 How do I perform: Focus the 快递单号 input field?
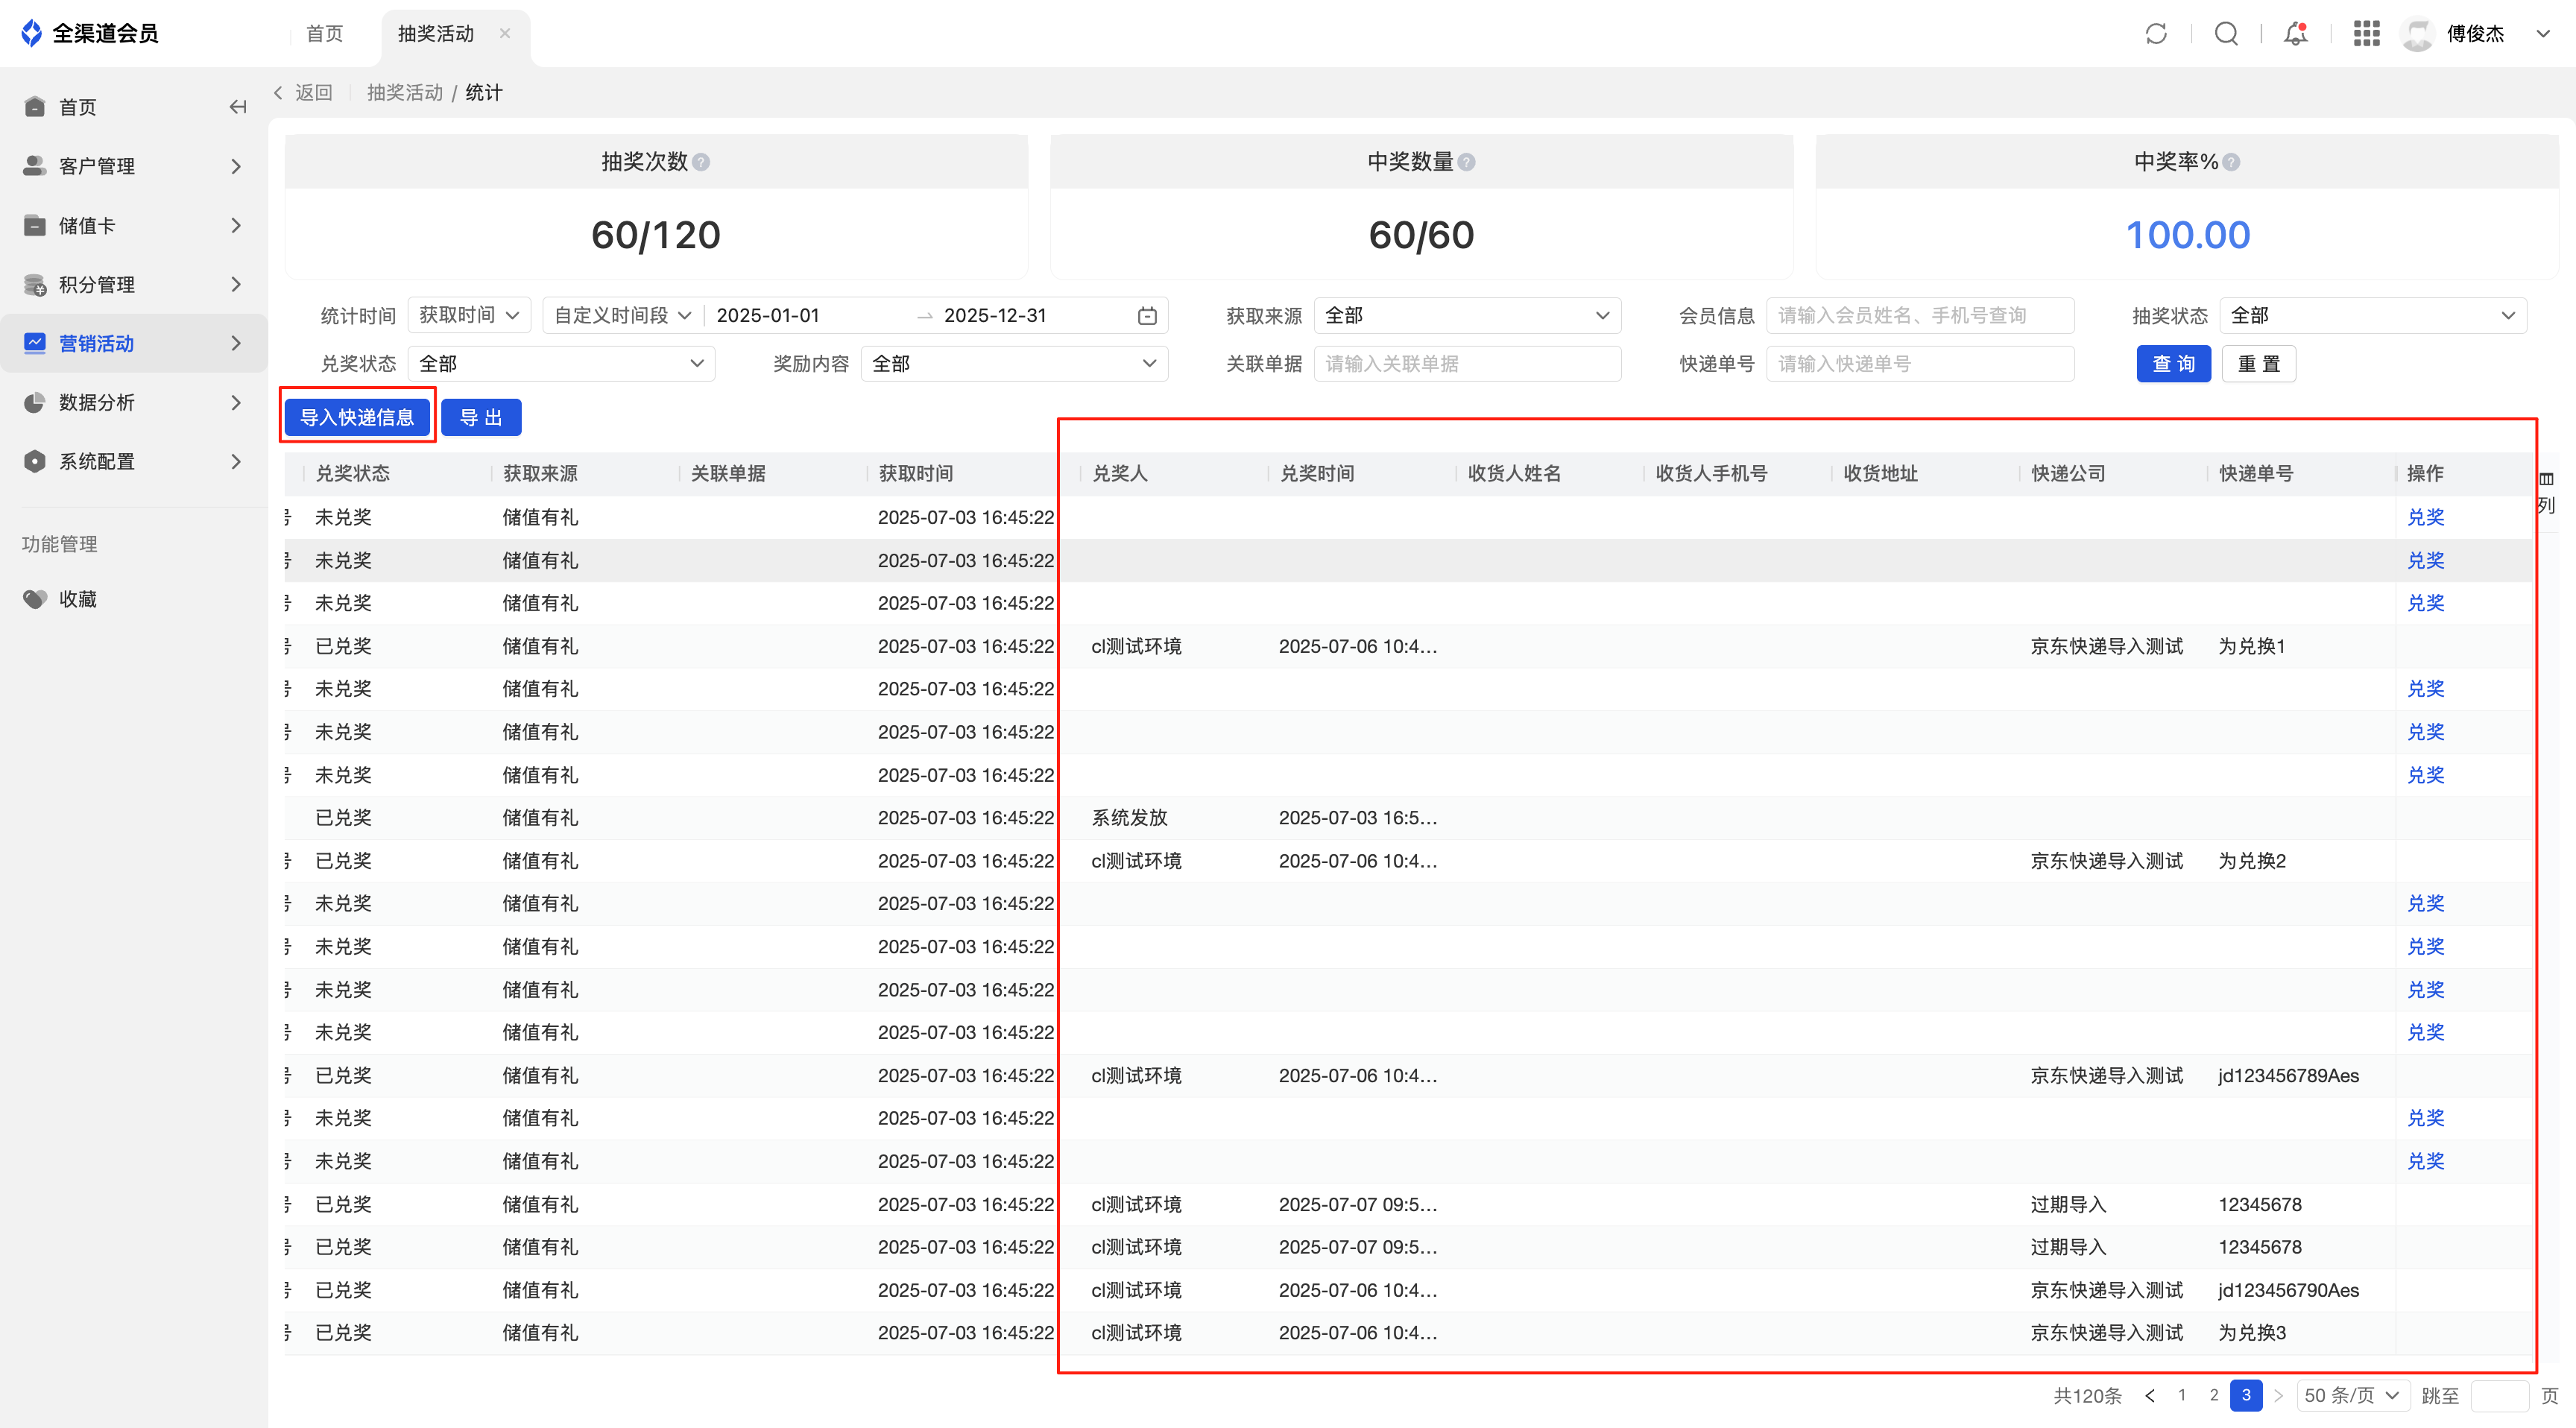(1920, 364)
